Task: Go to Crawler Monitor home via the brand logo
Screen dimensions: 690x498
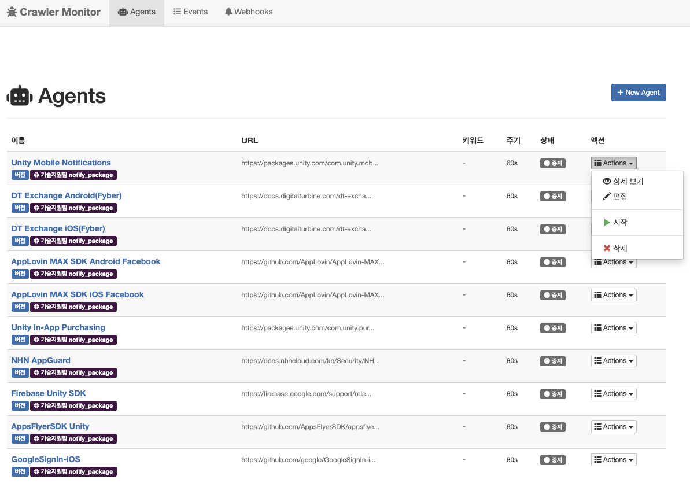Action: (54, 12)
